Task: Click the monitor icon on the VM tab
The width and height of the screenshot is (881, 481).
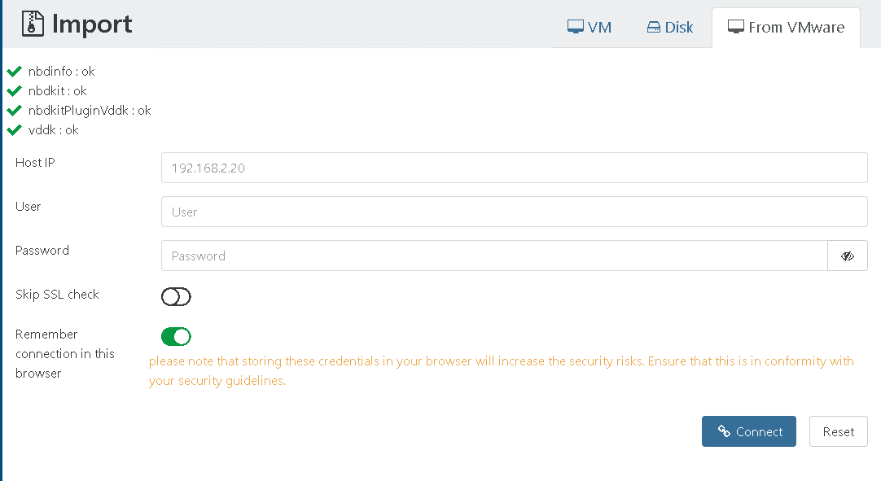Action: pos(576,27)
